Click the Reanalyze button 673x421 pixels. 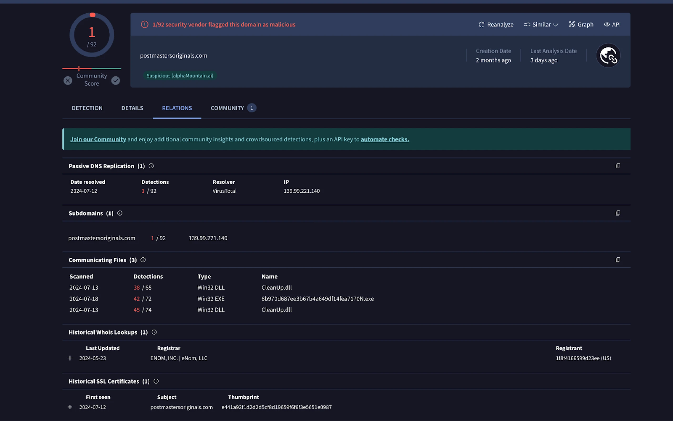(x=496, y=24)
